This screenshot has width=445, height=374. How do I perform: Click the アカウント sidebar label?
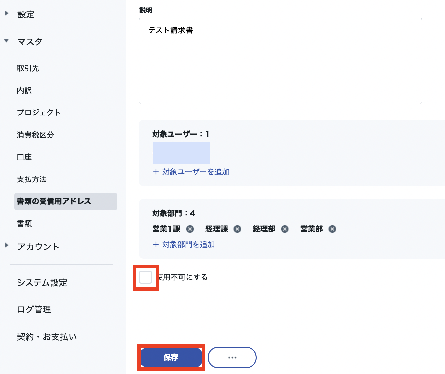coord(38,247)
